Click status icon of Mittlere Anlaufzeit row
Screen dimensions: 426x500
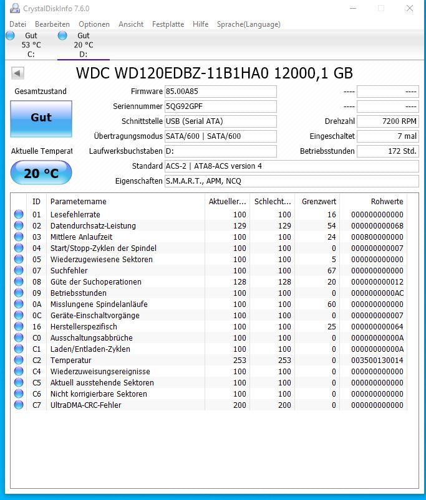coord(19,237)
